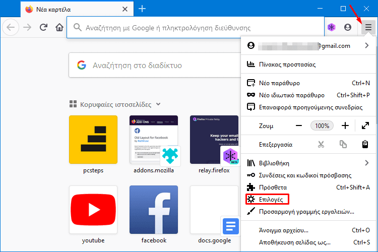Click the Πρόσθετα puzzle piece icon
The image size is (378, 252).
tap(250, 187)
